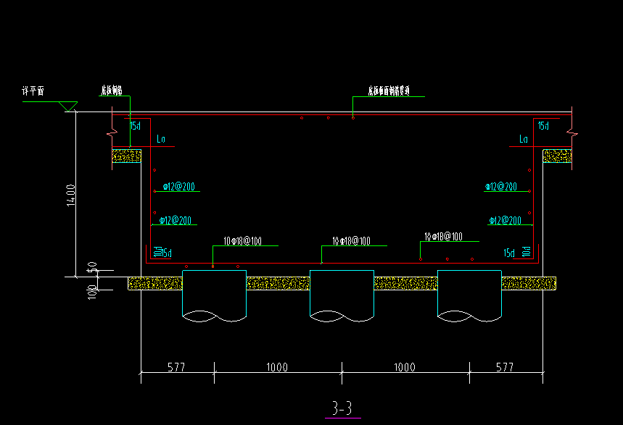623x425 pixels.
Task: Select the leftmost 10Φ18@100 annotation
Action: pos(243,241)
